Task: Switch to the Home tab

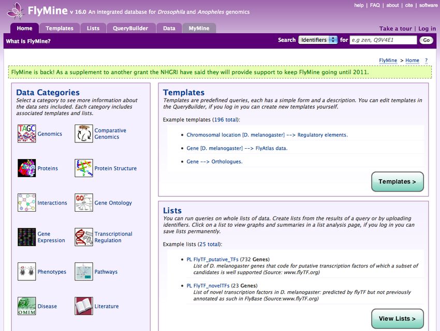Action: [24, 28]
